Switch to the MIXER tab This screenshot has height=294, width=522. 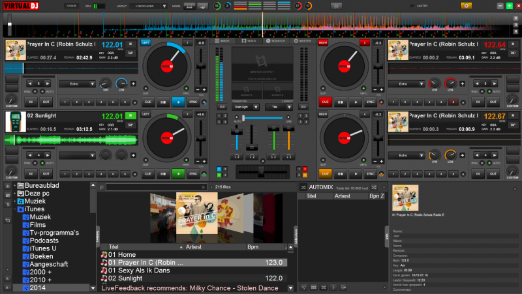(223, 40)
